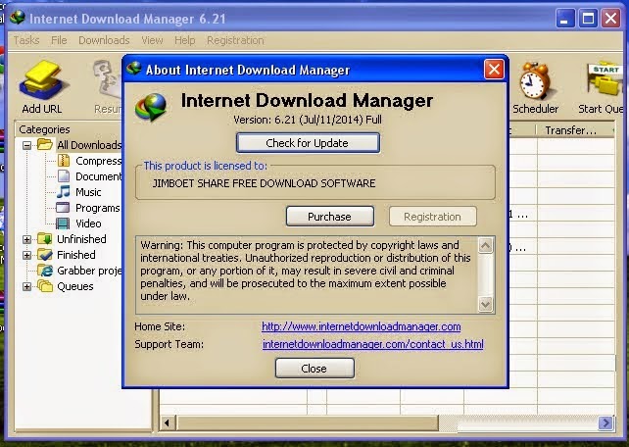The image size is (629, 447).
Task: Click the greyed Registration button in dialog
Action: coord(432,217)
